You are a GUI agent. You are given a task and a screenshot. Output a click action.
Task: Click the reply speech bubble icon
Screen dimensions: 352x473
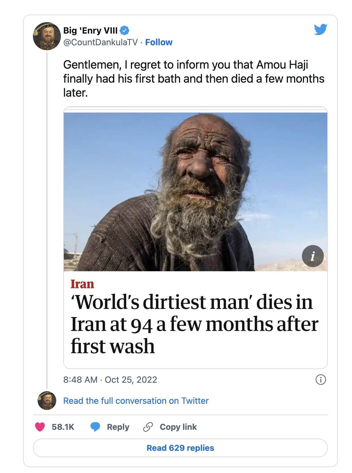[95, 427]
